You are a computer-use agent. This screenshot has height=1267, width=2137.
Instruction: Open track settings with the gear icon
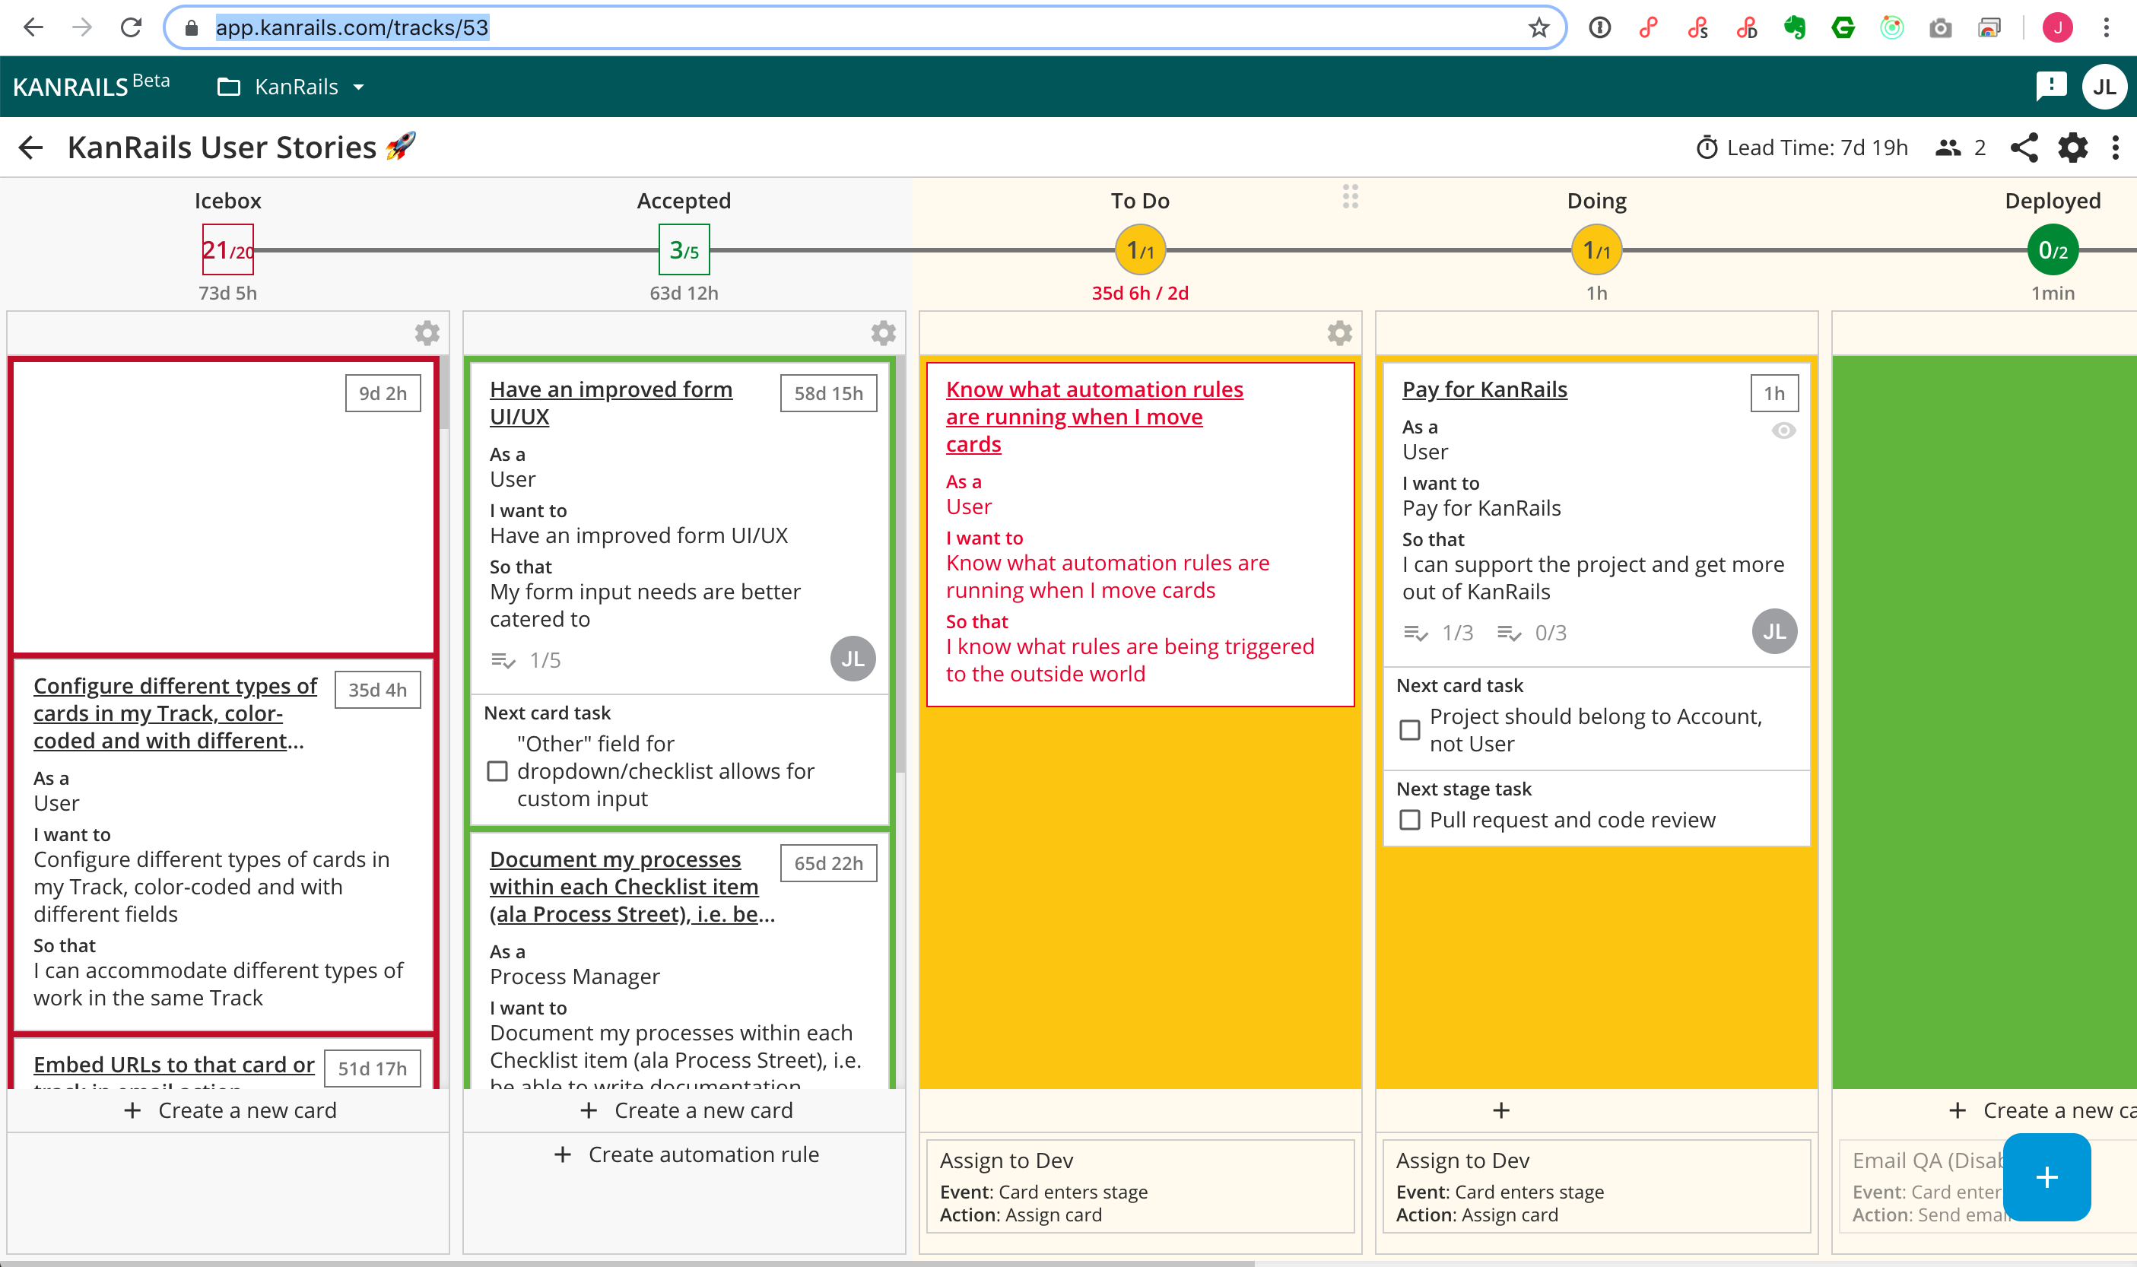[2073, 148]
